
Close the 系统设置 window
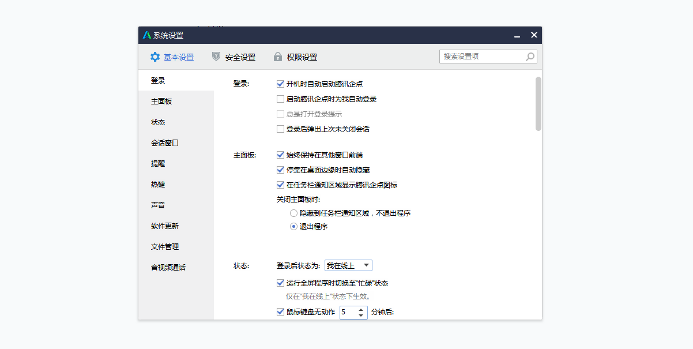click(x=534, y=35)
